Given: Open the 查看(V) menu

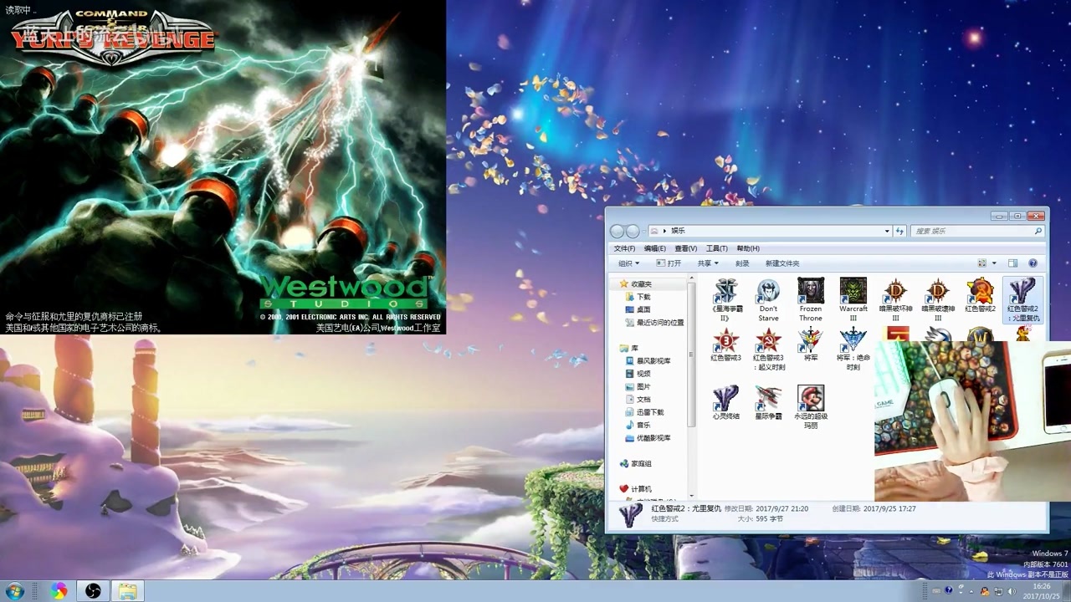Looking at the screenshot, I should point(686,248).
